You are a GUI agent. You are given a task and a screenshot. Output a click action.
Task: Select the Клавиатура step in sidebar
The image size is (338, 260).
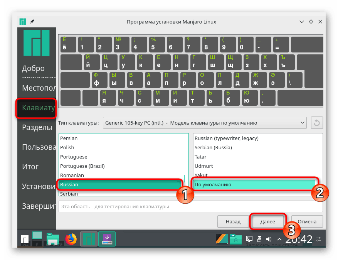tap(37, 108)
